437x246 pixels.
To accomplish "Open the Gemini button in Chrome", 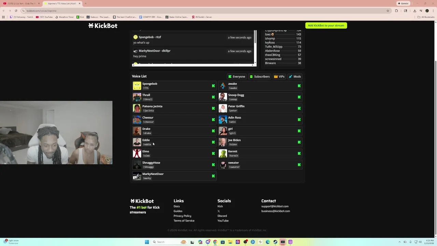I will click(x=403, y=3).
